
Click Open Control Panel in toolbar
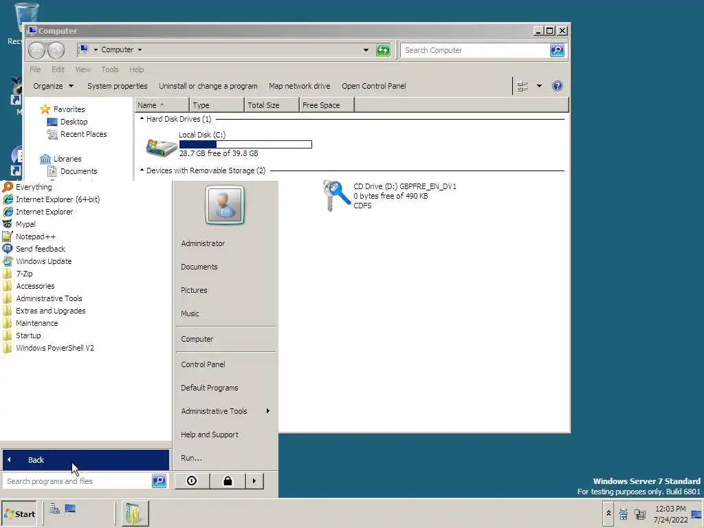[x=373, y=86]
